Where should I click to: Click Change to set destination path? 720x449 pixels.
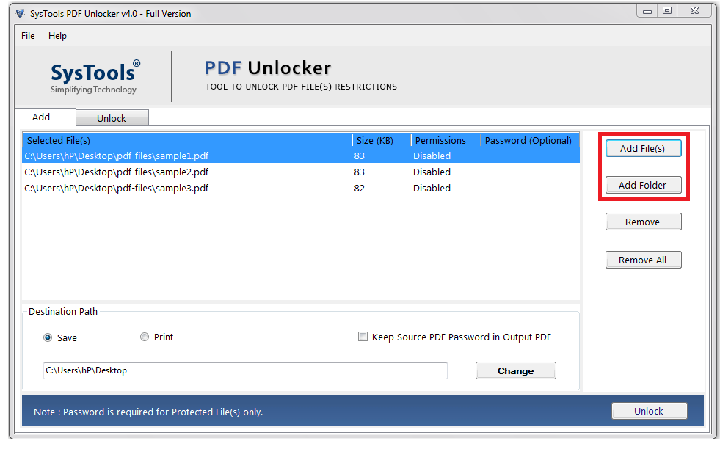(515, 370)
